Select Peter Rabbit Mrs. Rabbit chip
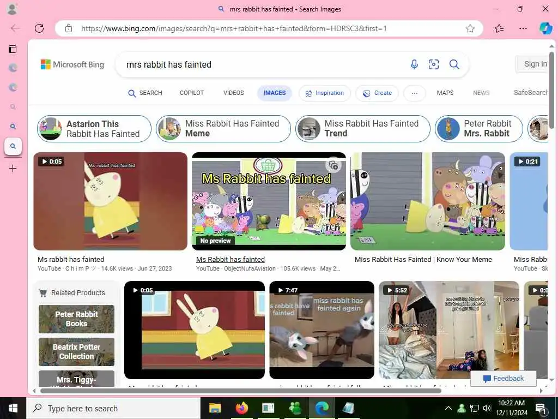The width and height of the screenshot is (558, 419). [478, 129]
